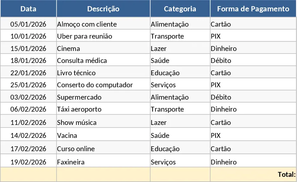This screenshot has width=297, height=182.
Task: Click the Conserto do computador cell
Action: click(103, 84)
